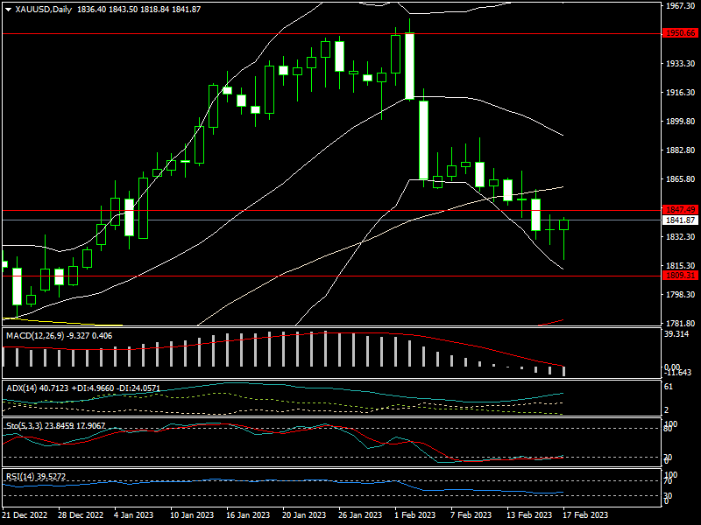
Task: Click the 4 Jan 2023 date label
Action: pyautogui.click(x=134, y=514)
